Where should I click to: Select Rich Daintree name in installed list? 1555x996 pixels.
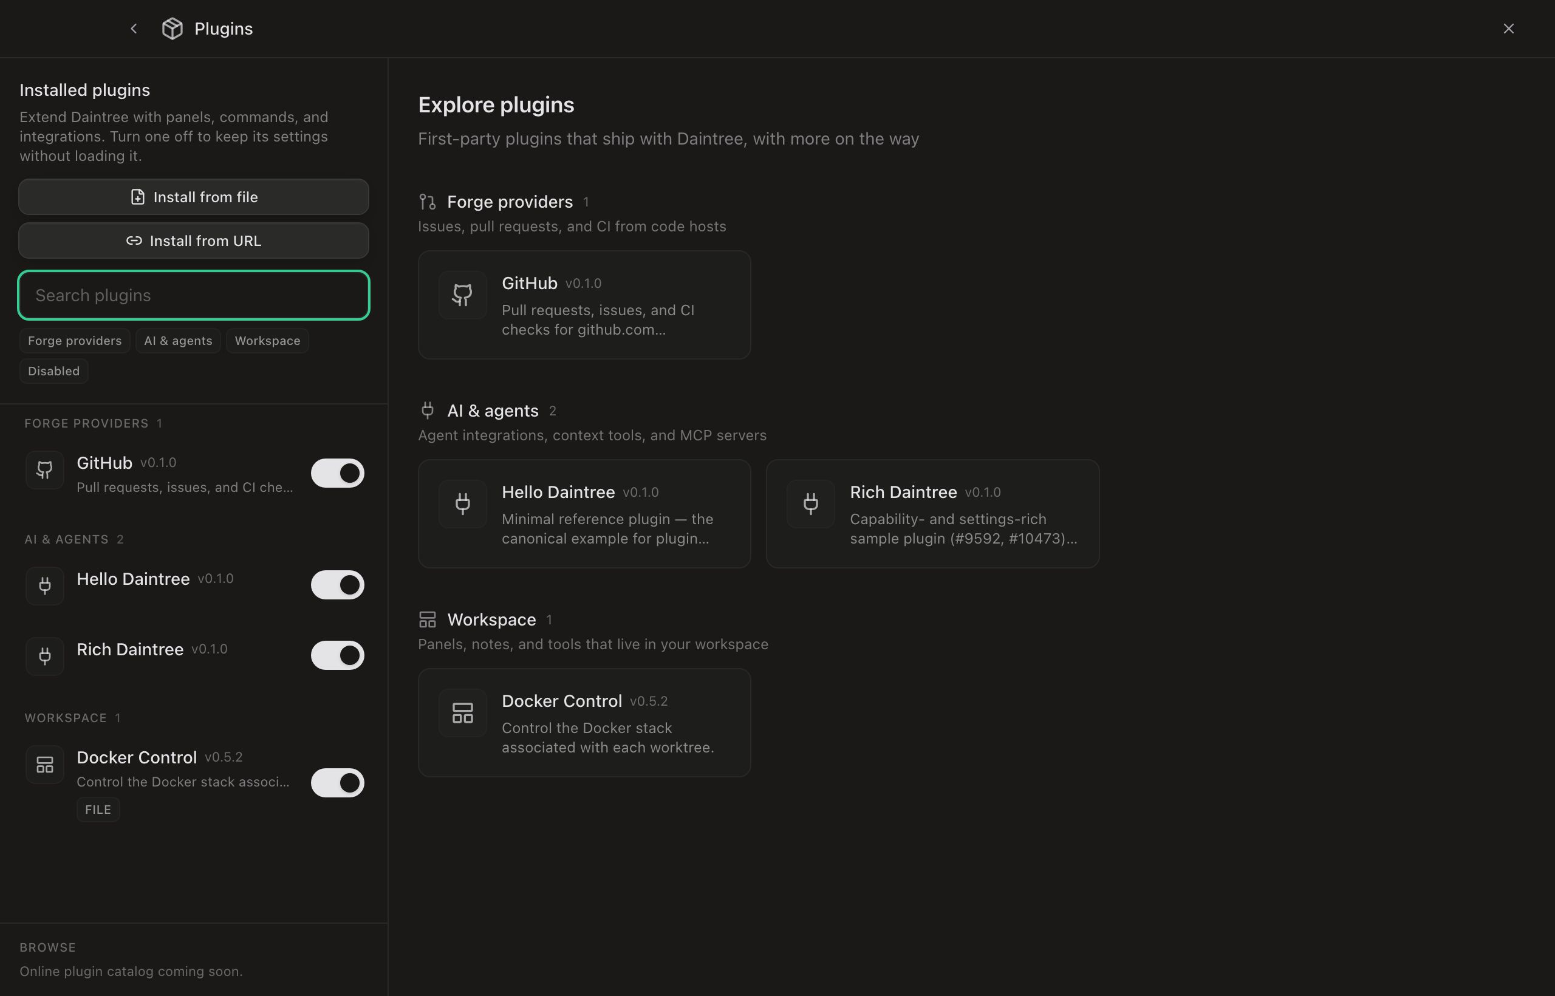[130, 649]
